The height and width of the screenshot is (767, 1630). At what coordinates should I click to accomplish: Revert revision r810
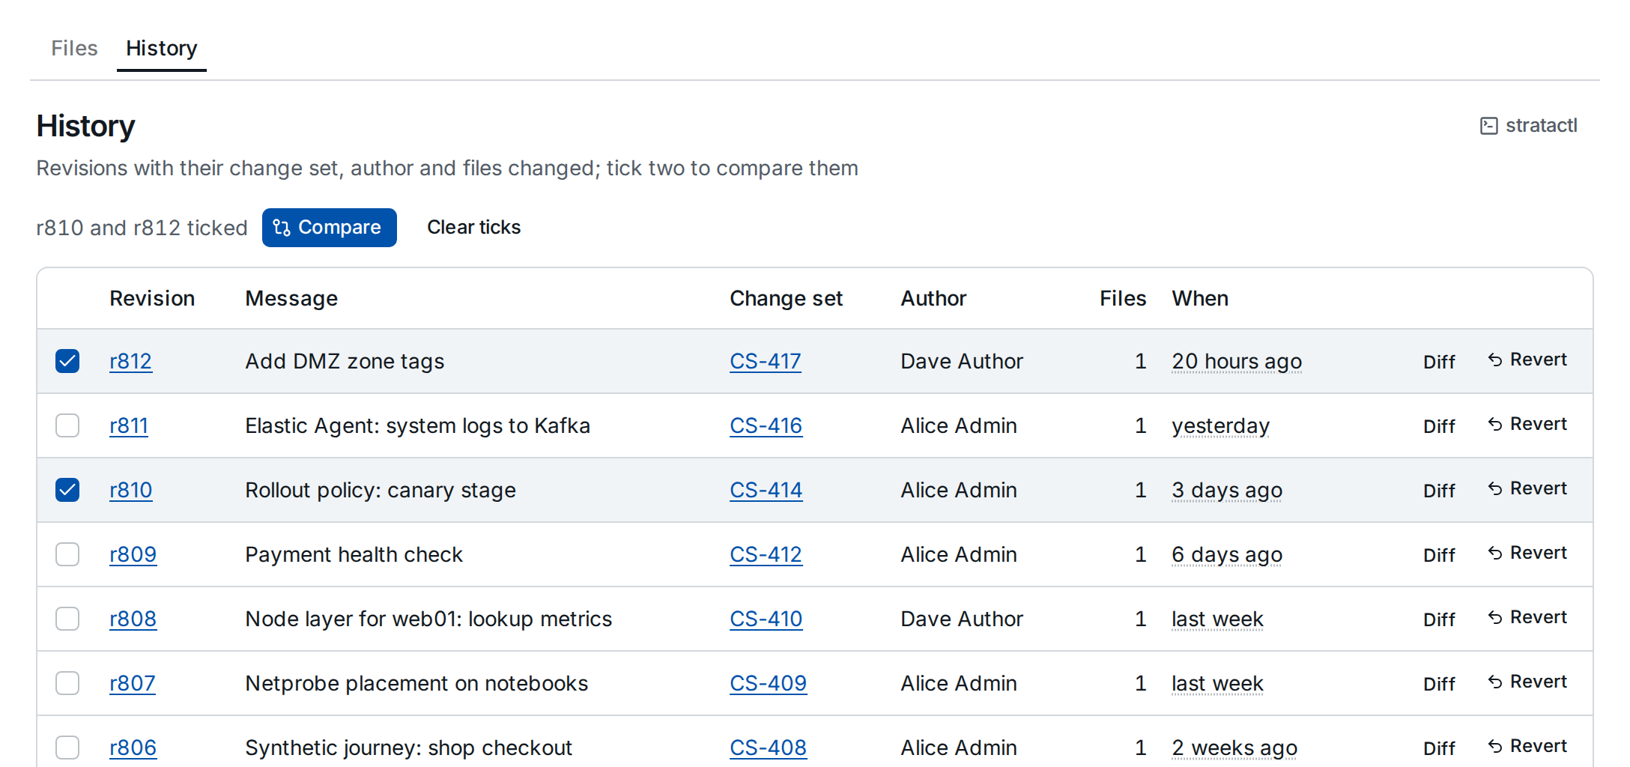pos(1527,488)
